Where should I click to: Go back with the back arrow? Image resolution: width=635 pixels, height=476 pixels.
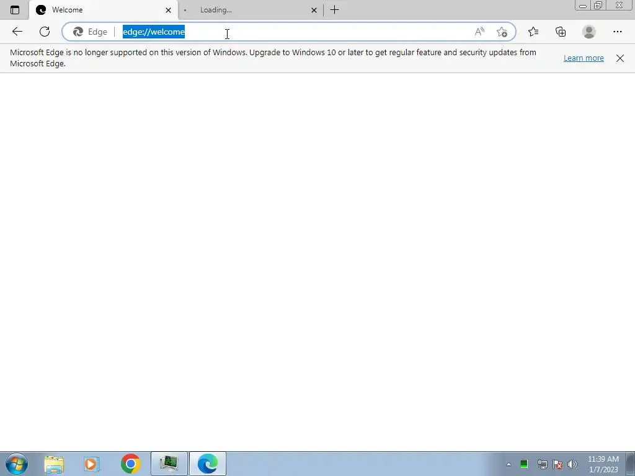17,32
